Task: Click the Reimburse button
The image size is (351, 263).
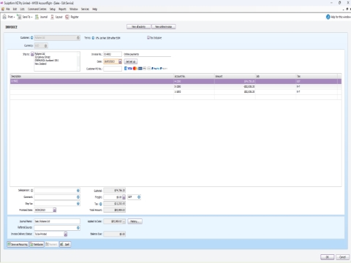Action: click(x=37, y=244)
